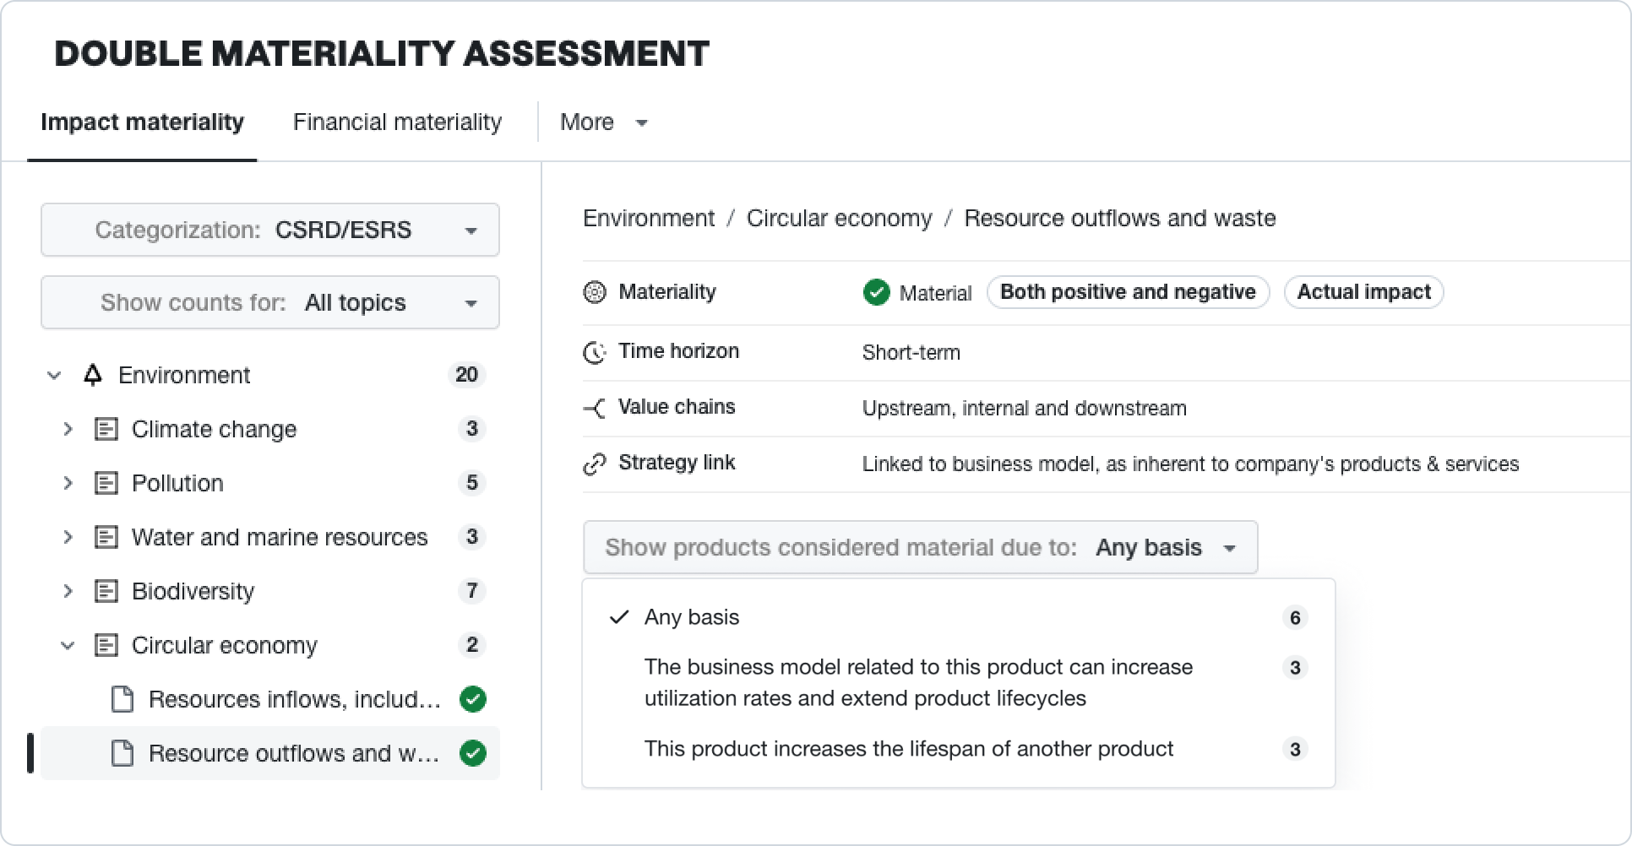This screenshot has height=846, width=1632.
Task: Click the Value chains branch icon
Action: point(596,407)
